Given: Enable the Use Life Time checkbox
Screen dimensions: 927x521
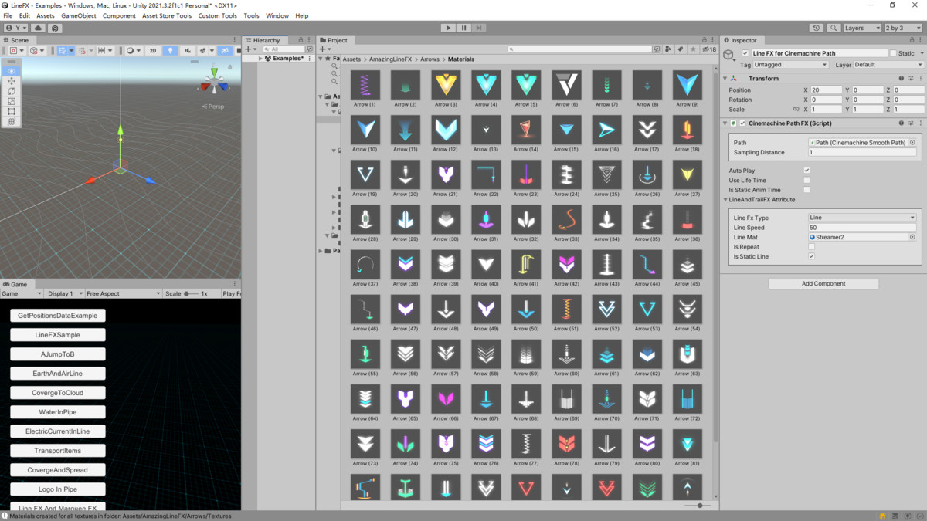Looking at the screenshot, I should click(x=806, y=181).
